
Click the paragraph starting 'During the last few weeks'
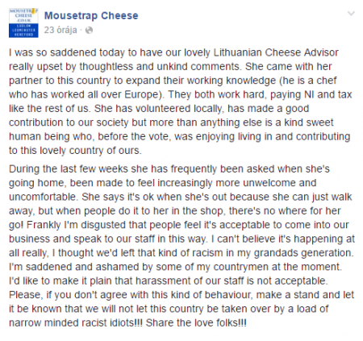click(x=181, y=246)
